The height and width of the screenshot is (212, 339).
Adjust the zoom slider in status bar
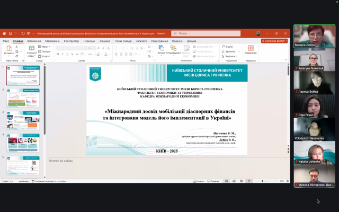(x=263, y=181)
